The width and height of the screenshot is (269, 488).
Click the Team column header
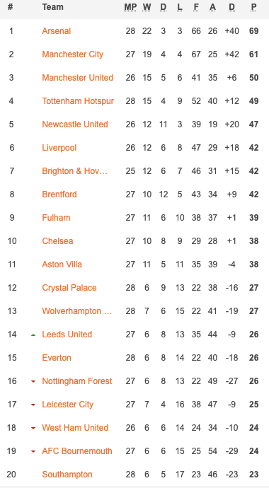52,7
